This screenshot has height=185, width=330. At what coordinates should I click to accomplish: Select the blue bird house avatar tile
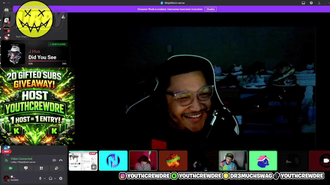pos(263,161)
